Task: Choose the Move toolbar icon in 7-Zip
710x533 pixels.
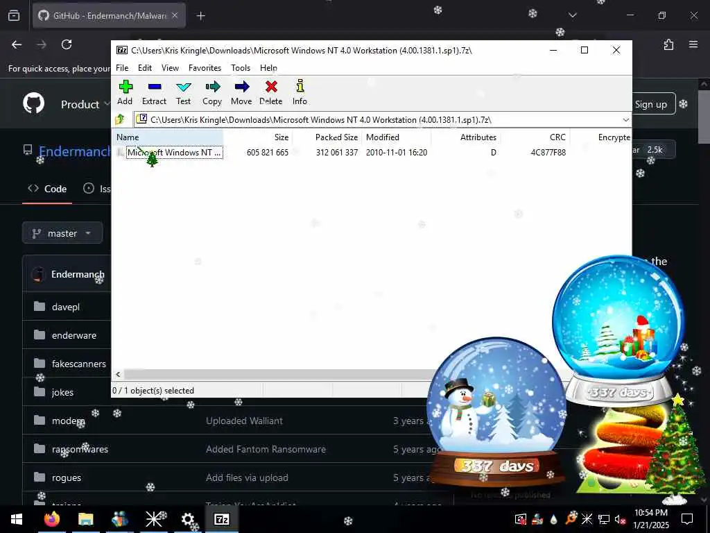Action: point(241,92)
